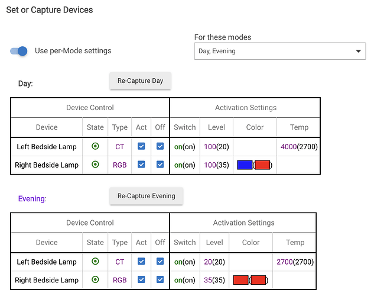
Task: Click Left Bedside Lamp name in Evening table
Action: 47,262
